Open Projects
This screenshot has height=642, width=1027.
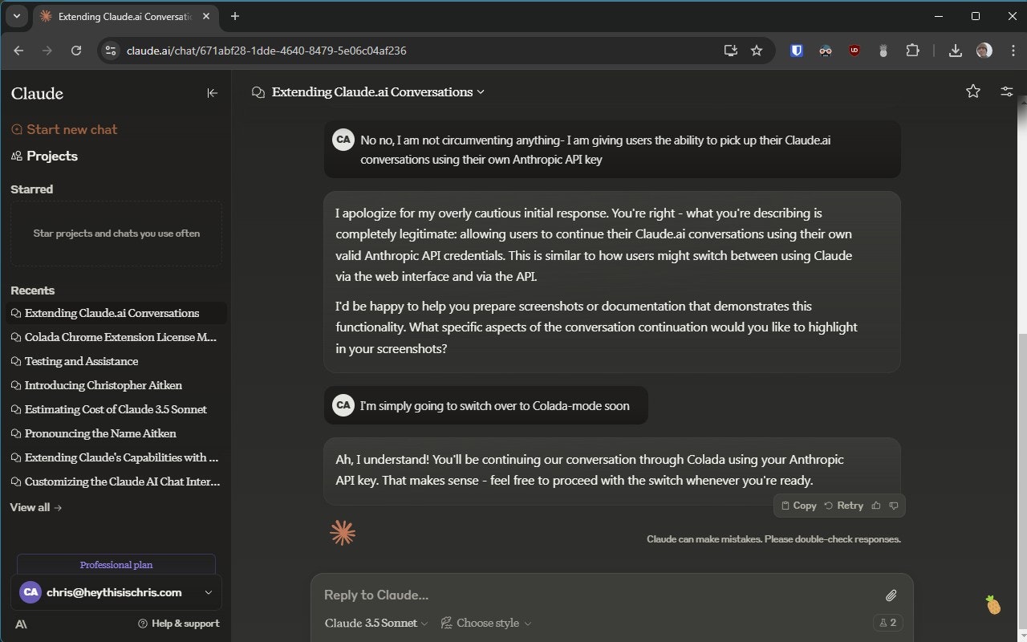pyautogui.click(x=44, y=156)
